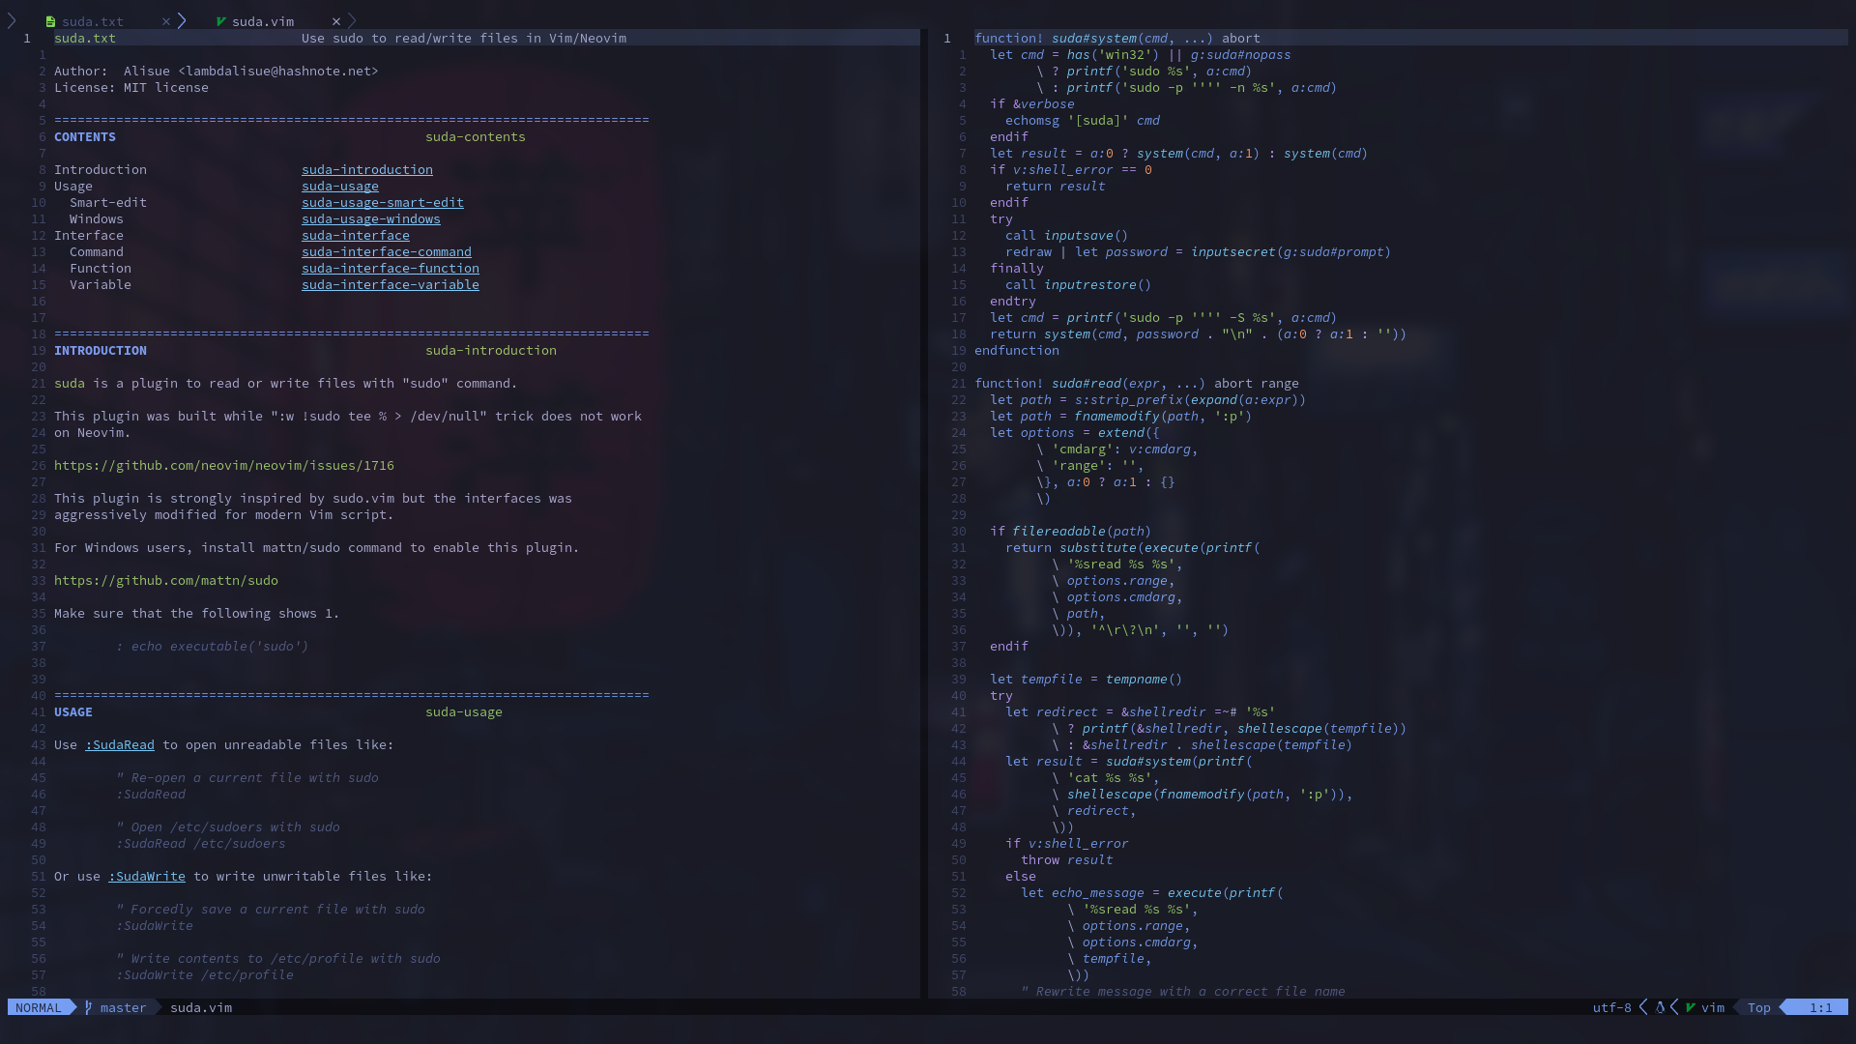Click the 1:1 cursor position indicator
Viewport: 1856px width, 1044px height.
[x=1820, y=1007]
